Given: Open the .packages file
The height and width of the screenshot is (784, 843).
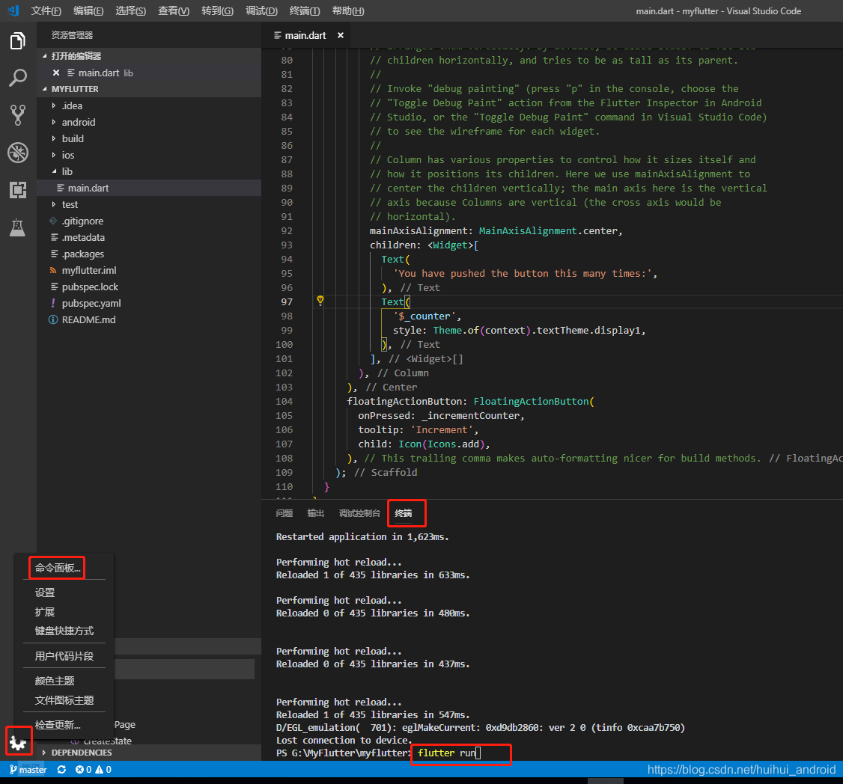Looking at the screenshot, I should (x=149, y=254).
